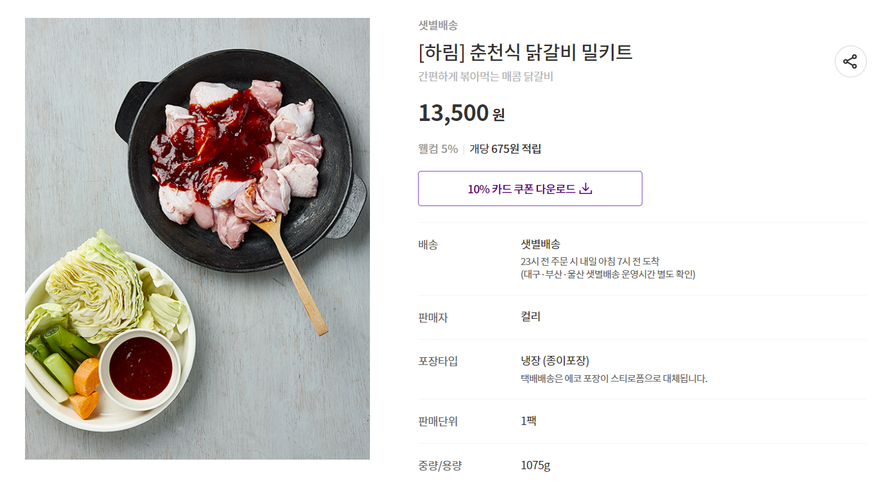Click the 판매단위 value 1팩
This screenshot has height=482, width=888.
[x=528, y=421]
